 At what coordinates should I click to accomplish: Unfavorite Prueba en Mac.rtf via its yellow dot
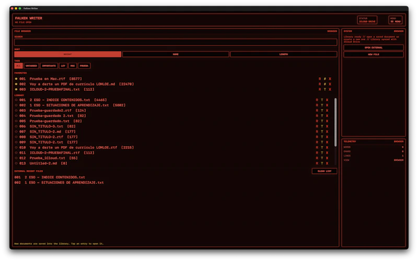point(16,79)
